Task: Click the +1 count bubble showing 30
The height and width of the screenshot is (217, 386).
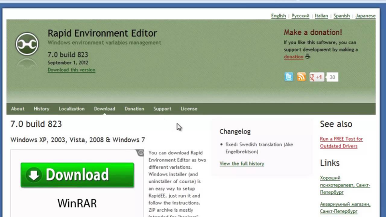Action: tap(332, 77)
